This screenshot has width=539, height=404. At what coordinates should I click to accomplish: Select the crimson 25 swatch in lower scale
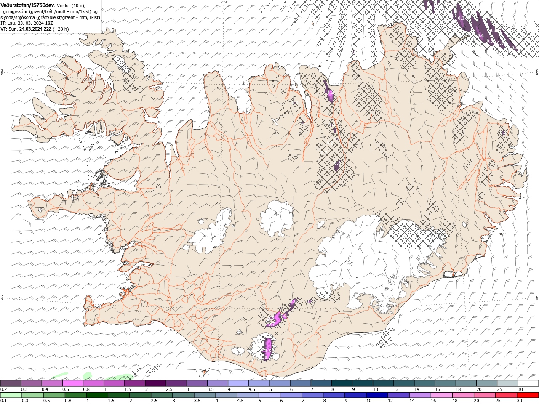pyautogui.click(x=506, y=395)
